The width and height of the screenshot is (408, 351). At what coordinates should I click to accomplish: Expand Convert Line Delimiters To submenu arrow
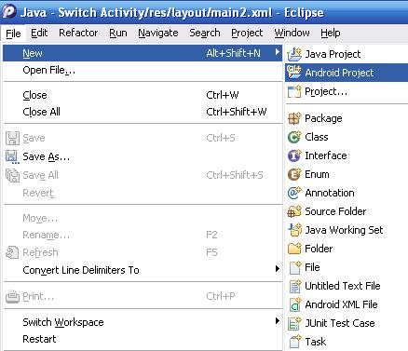(278, 269)
